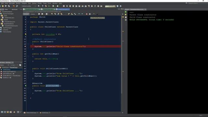Click the Rerun with different parameters icon
The width and height of the screenshot is (208, 117).
[x=126, y=15]
